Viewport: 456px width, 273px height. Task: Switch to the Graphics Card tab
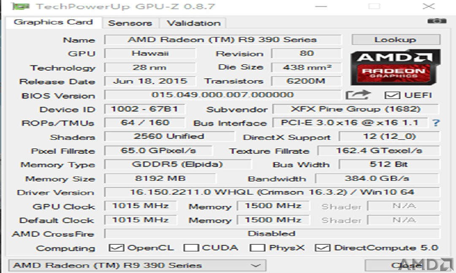pos(53,22)
